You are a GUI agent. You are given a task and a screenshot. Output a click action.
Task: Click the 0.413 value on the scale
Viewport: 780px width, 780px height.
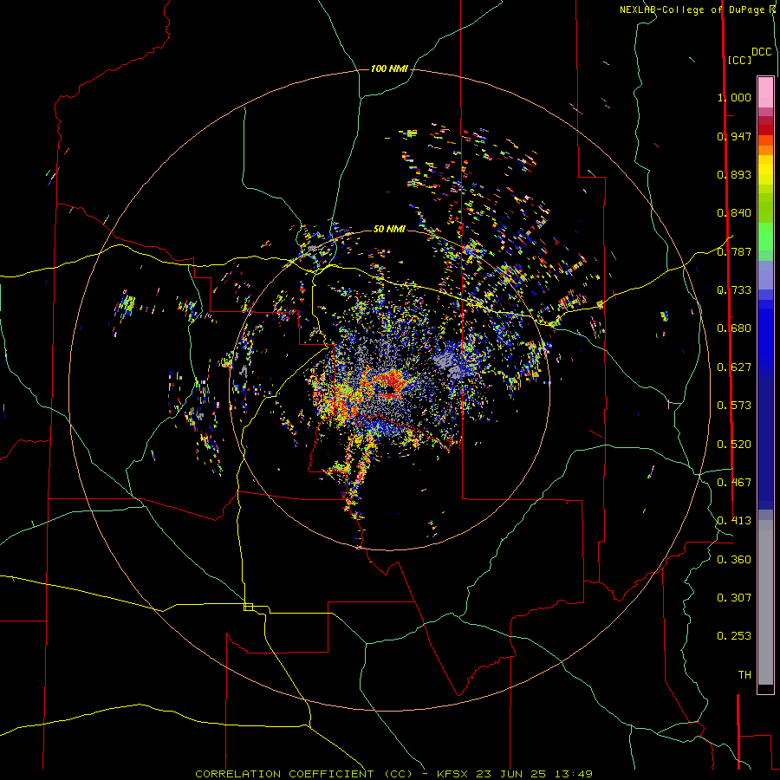tap(734, 521)
